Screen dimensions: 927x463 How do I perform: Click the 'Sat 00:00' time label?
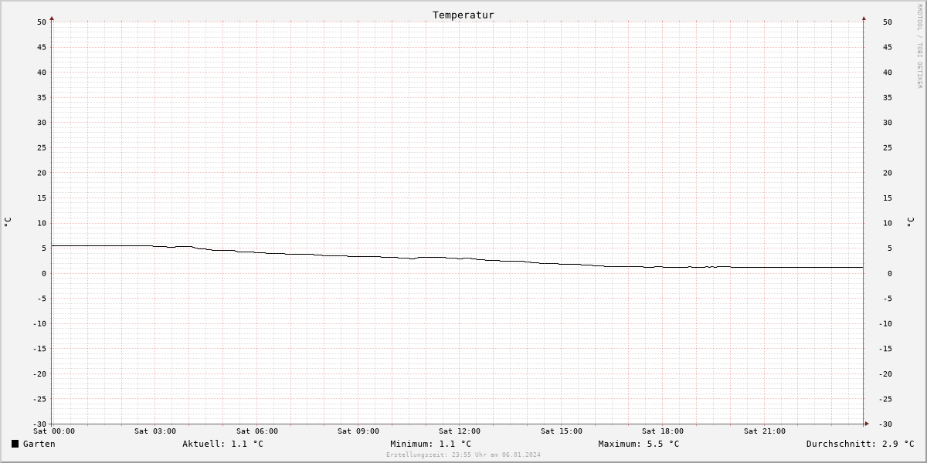[x=54, y=431]
